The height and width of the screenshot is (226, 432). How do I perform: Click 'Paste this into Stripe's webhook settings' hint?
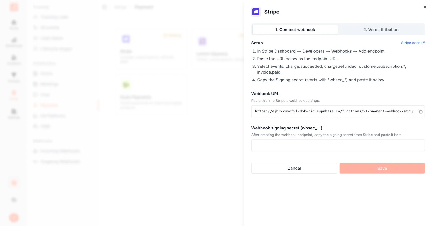click(285, 101)
